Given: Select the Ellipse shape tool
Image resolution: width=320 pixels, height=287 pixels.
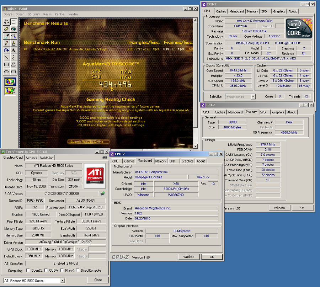Looking at the screenshot, I should pyautogui.click(x=6, y=71).
